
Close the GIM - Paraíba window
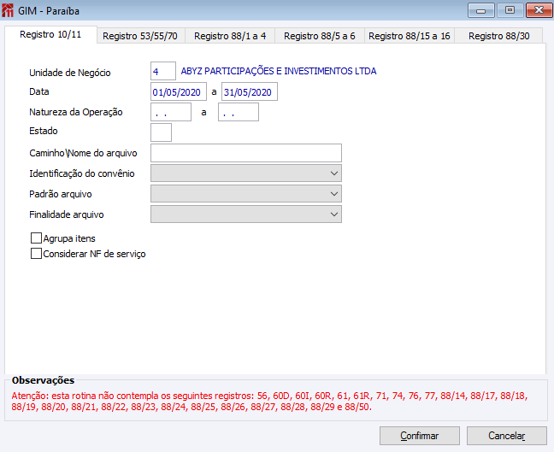(539, 10)
